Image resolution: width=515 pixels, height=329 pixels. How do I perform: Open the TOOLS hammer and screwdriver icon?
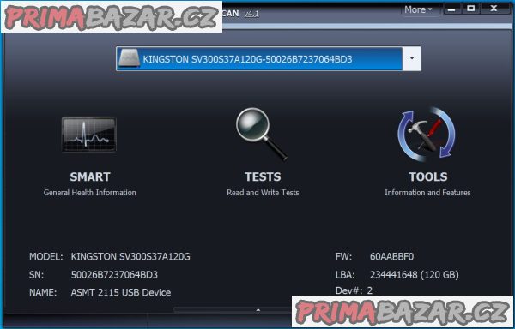click(x=427, y=134)
